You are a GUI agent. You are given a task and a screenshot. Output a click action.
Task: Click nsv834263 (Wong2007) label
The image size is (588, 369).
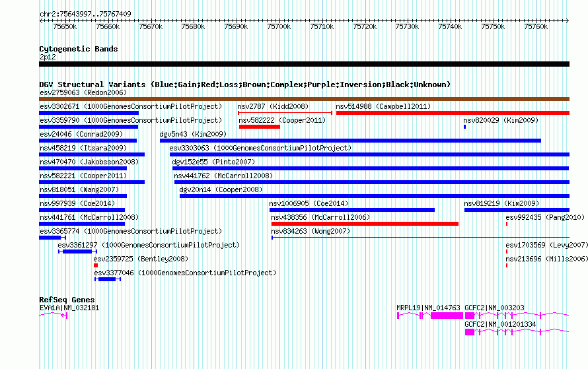[x=311, y=231]
